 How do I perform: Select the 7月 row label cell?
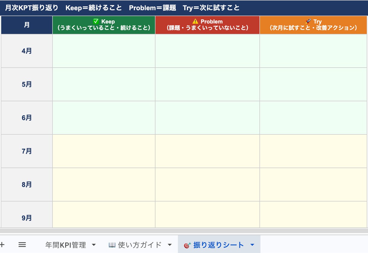pos(27,151)
